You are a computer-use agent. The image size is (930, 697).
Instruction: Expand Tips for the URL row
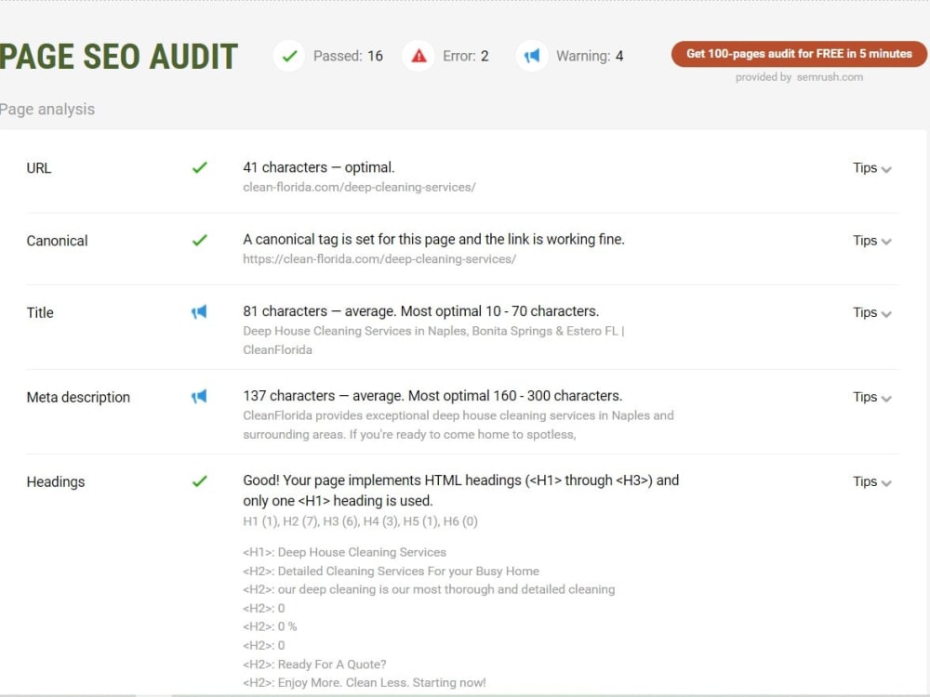click(x=872, y=168)
